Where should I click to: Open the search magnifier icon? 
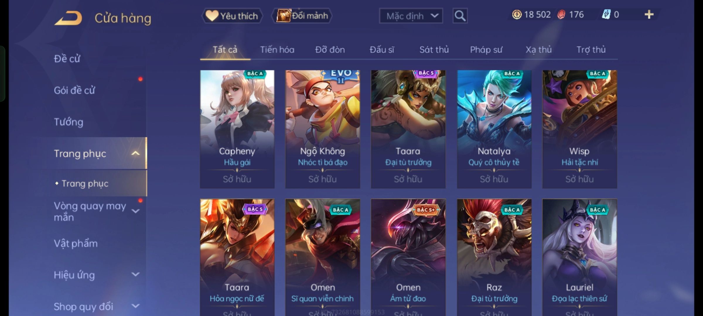[x=460, y=16]
